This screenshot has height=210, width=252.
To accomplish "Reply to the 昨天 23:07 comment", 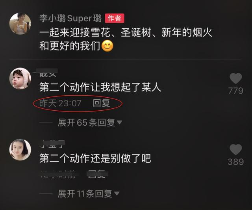I will tap(101, 103).
